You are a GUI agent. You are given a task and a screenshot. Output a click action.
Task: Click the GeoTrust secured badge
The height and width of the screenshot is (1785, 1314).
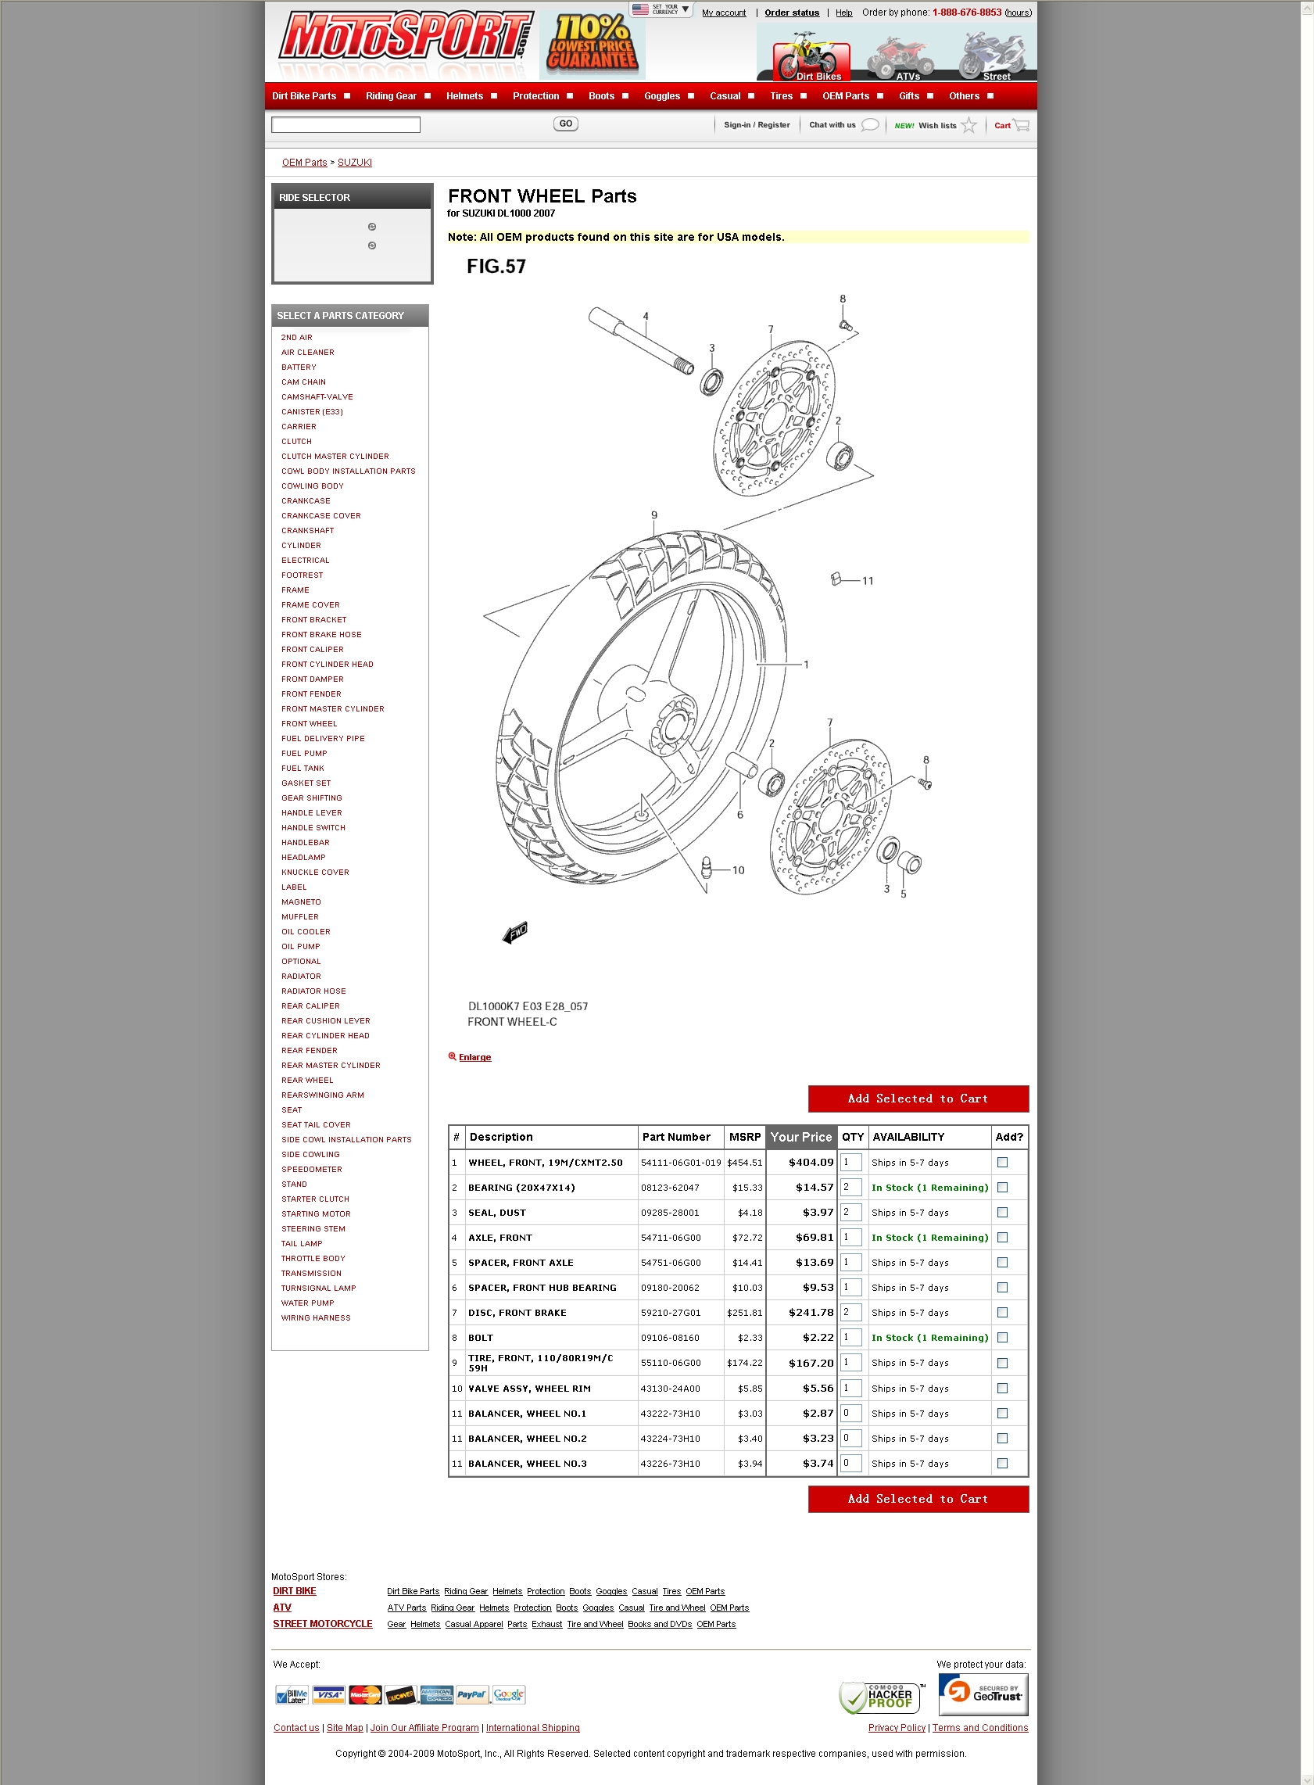[x=983, y=1694]
